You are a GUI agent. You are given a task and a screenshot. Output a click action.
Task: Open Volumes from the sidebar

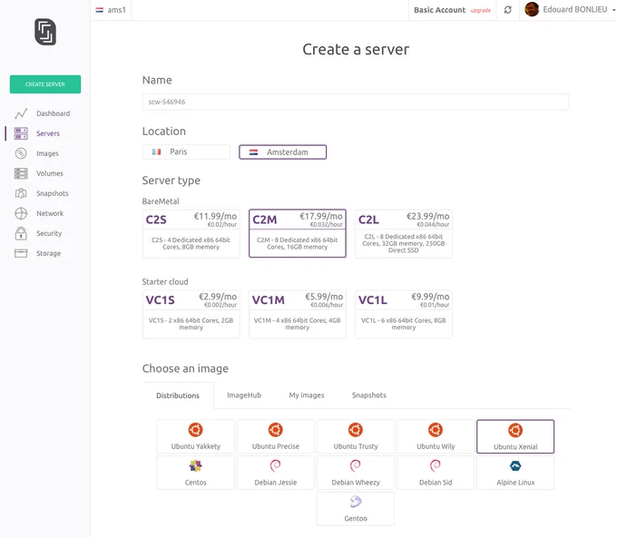tap(50, 173)
